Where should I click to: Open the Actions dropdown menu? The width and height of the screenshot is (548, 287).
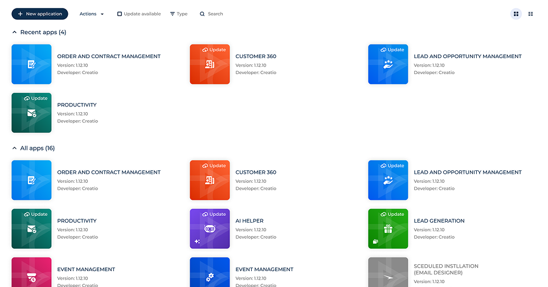[x=91, y=14]
